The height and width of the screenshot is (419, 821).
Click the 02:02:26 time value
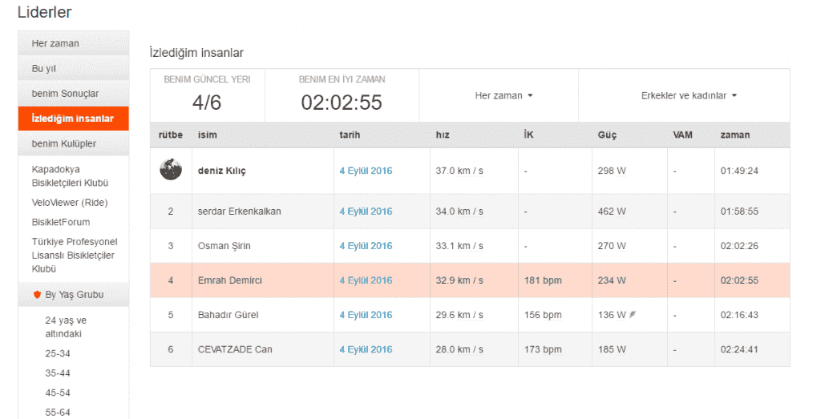pos(739,246)
